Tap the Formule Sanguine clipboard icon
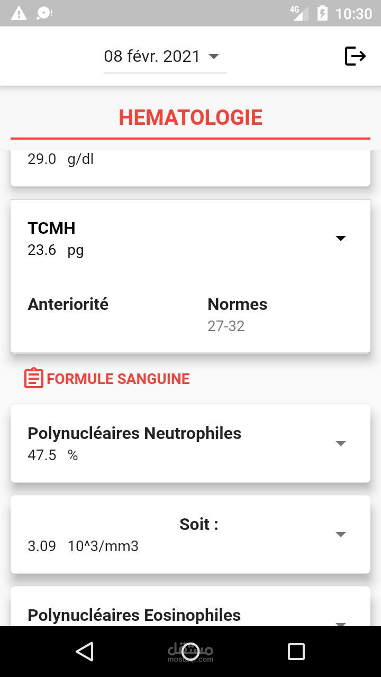Screen dimensions: 381x677 pos(33,379)
